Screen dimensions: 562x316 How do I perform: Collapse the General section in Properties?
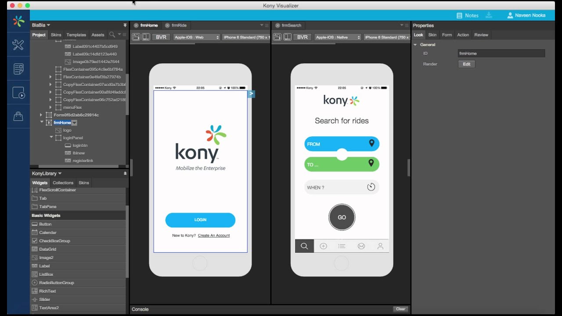[x=415, y=45]
